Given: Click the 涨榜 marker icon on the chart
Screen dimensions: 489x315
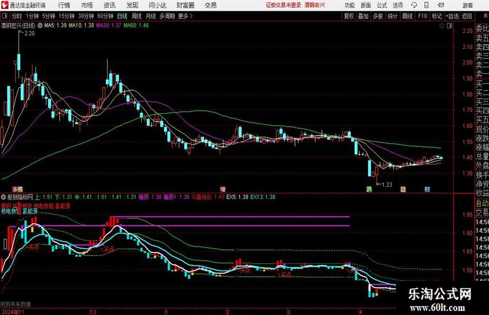Looking at the screenshot, I should [18, 189].
